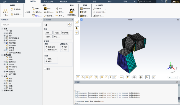
Task: Click in the outline filter text field
Action: [21, 25]
